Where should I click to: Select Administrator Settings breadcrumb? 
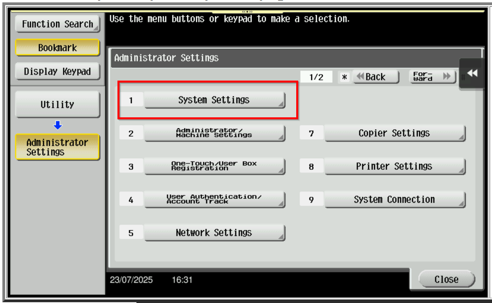coord(57,147)
